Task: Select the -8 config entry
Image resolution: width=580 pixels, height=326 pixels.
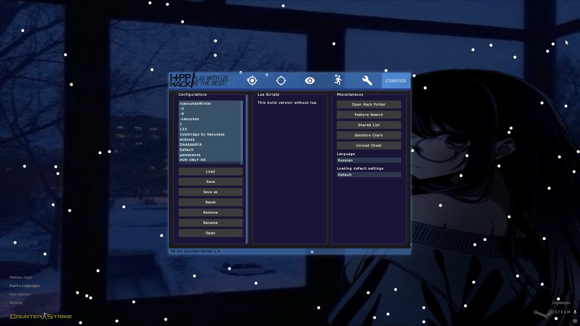Action: point(210,114)
